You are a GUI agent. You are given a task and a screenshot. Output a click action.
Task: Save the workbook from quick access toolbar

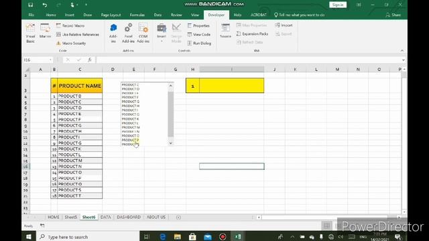click(31, 5)
